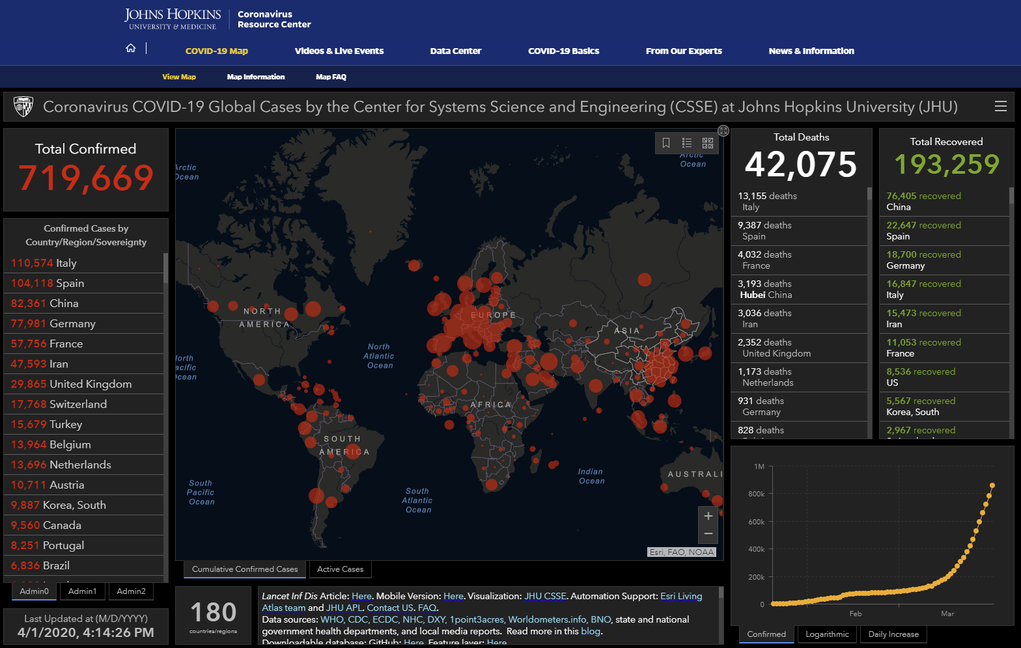1021x648 pixels.
Task: Select United Kingdom in confirmed list
Action: point(83,384)
